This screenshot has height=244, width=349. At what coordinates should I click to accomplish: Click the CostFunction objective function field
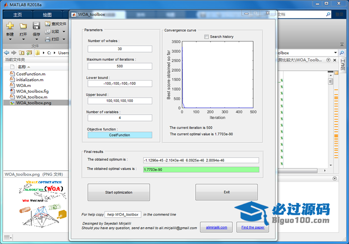click(120, 135)
